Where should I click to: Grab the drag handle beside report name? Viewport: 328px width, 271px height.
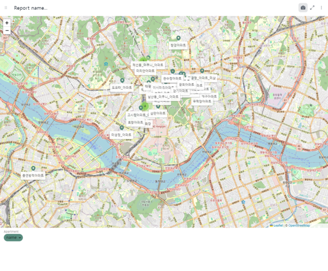click(x=6, y=8)
